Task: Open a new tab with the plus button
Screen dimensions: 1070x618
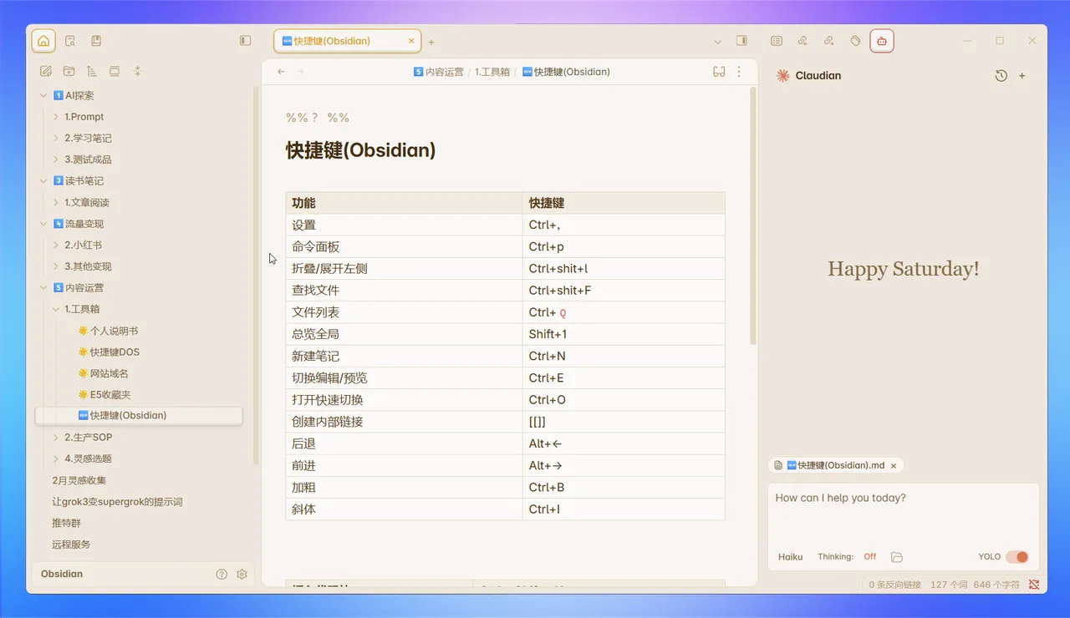Action: (x=431, y=42)
